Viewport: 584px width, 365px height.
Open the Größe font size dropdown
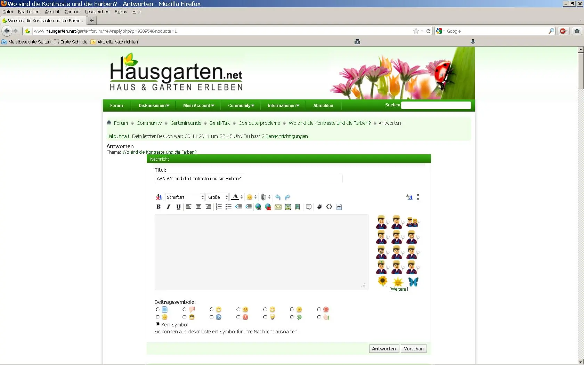click(218, 197)
